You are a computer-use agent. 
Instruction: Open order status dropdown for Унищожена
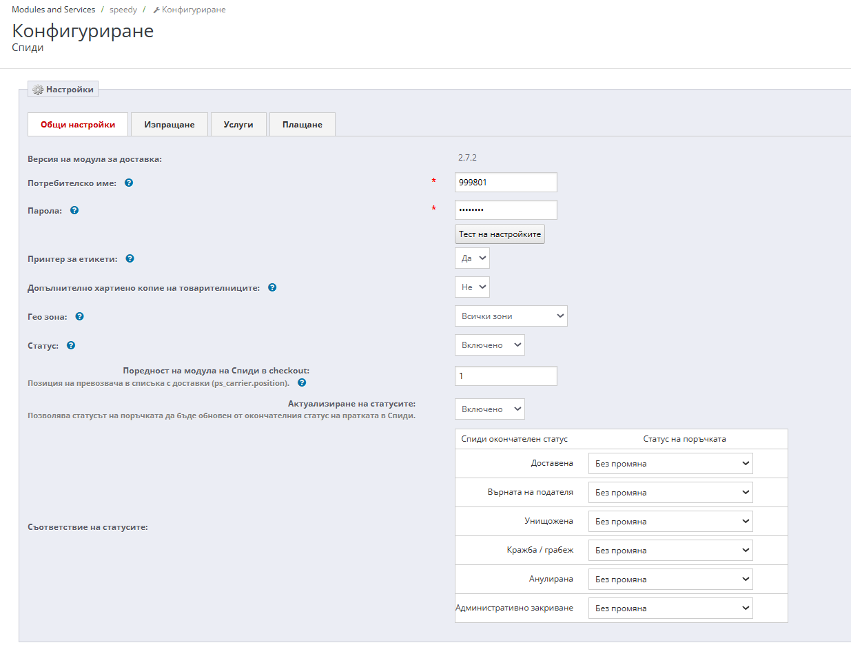pos(670,522)
